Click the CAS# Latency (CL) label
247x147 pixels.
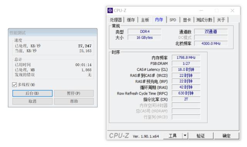[152, 70]
